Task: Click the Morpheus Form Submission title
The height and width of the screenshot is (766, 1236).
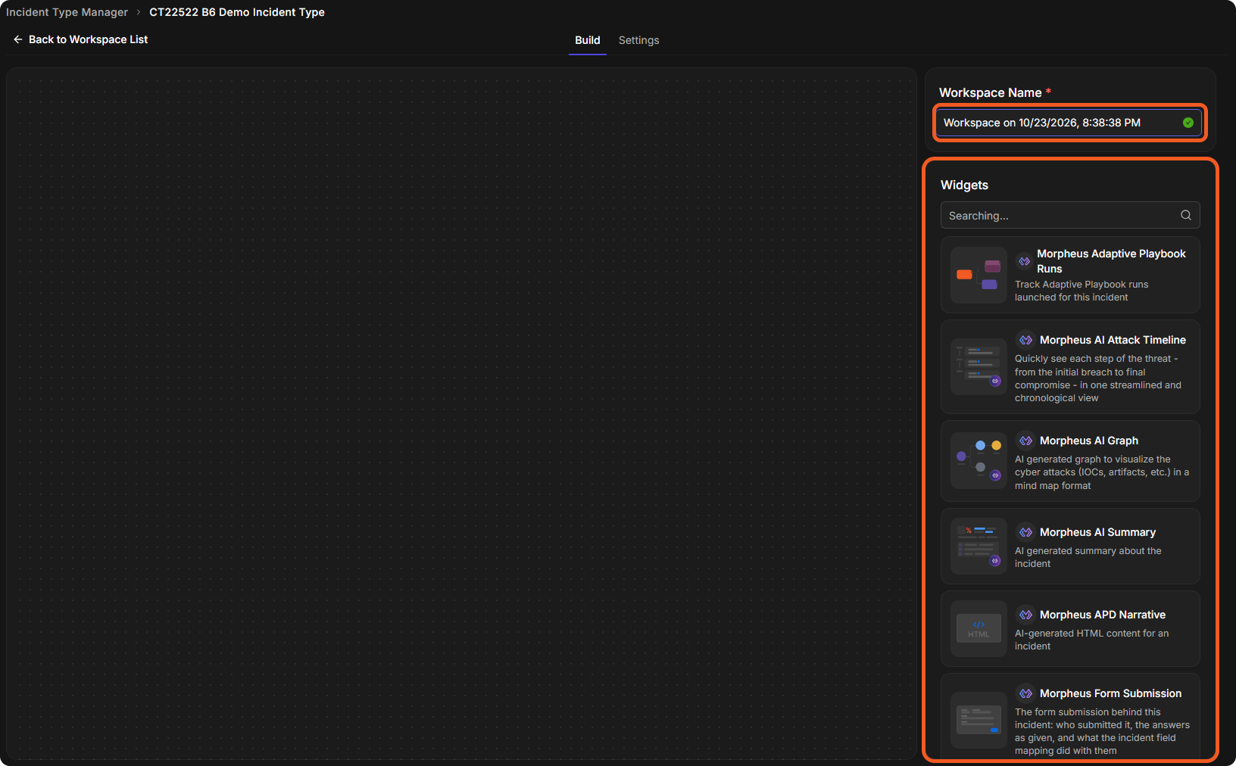Action: (1110, 693)
